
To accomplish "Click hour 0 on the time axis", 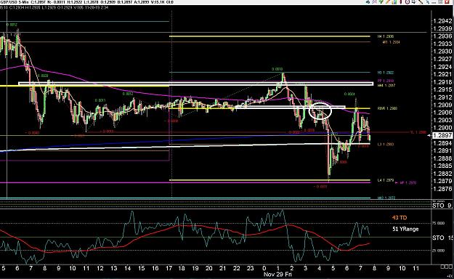I will coord(264,268).
